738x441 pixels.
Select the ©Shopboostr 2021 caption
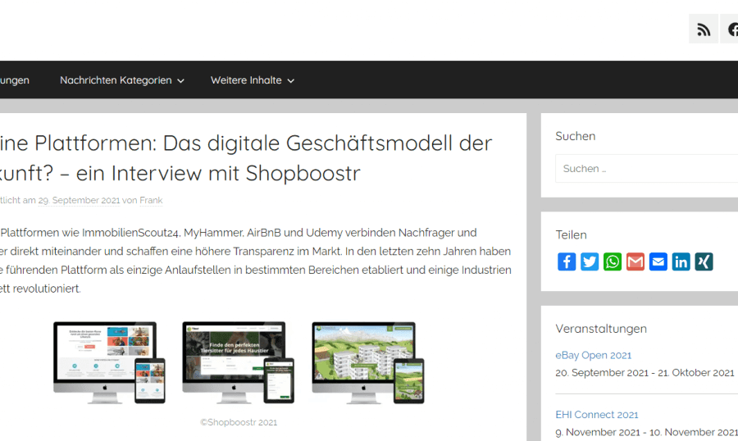pyautogui.click(x=239, y=422)
